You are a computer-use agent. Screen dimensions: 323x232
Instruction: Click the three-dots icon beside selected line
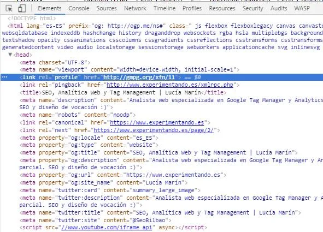click(x=4, y=77)
